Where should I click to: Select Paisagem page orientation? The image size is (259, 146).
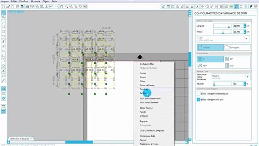[x=237, y=47]
